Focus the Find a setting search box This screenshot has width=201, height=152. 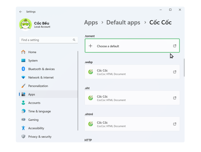click(x=49, y=40)
